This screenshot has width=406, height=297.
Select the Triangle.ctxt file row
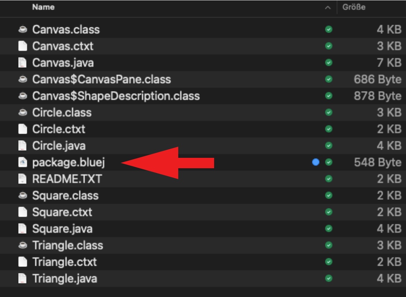[x=64, y=262]
